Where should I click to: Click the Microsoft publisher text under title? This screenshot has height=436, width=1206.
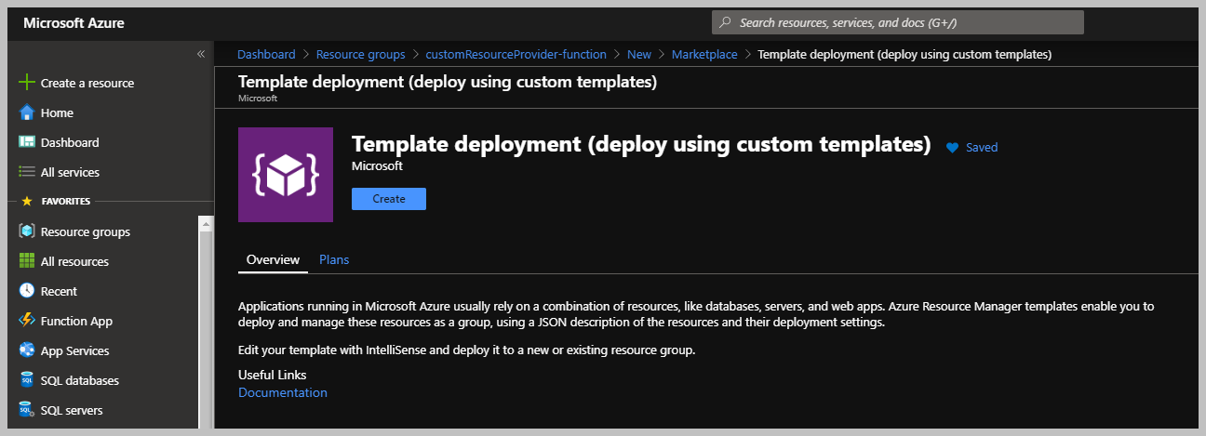point(377,165)
